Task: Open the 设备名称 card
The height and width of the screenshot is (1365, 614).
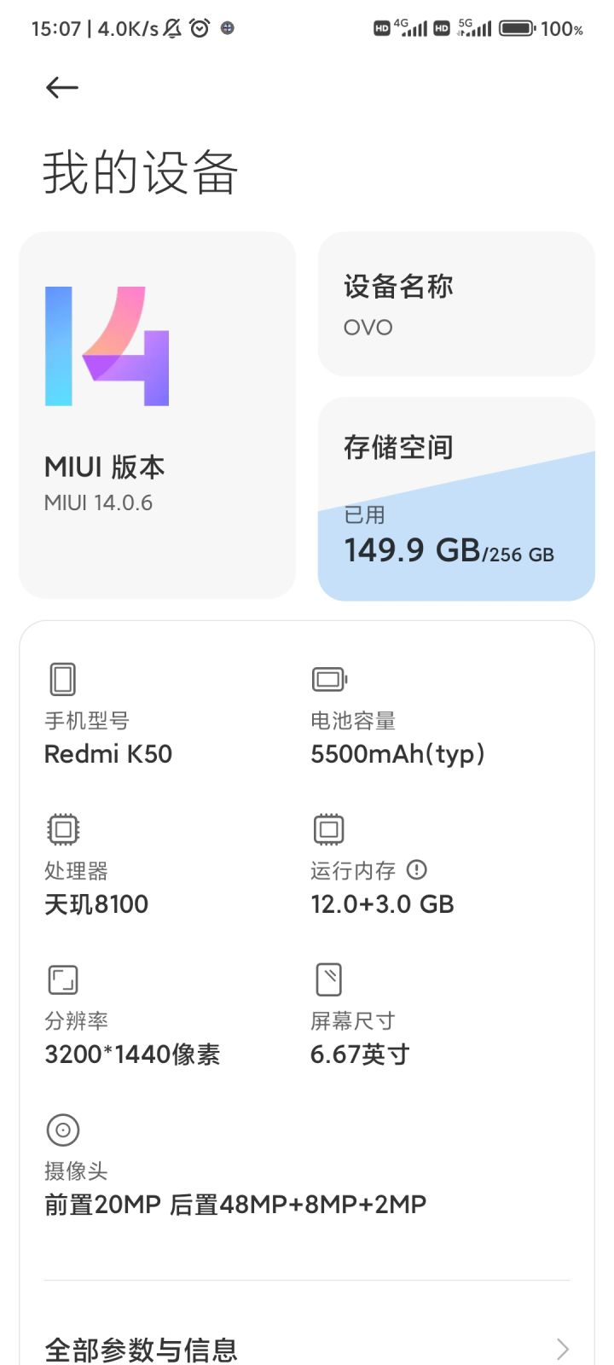Action: tap(456, 304)
